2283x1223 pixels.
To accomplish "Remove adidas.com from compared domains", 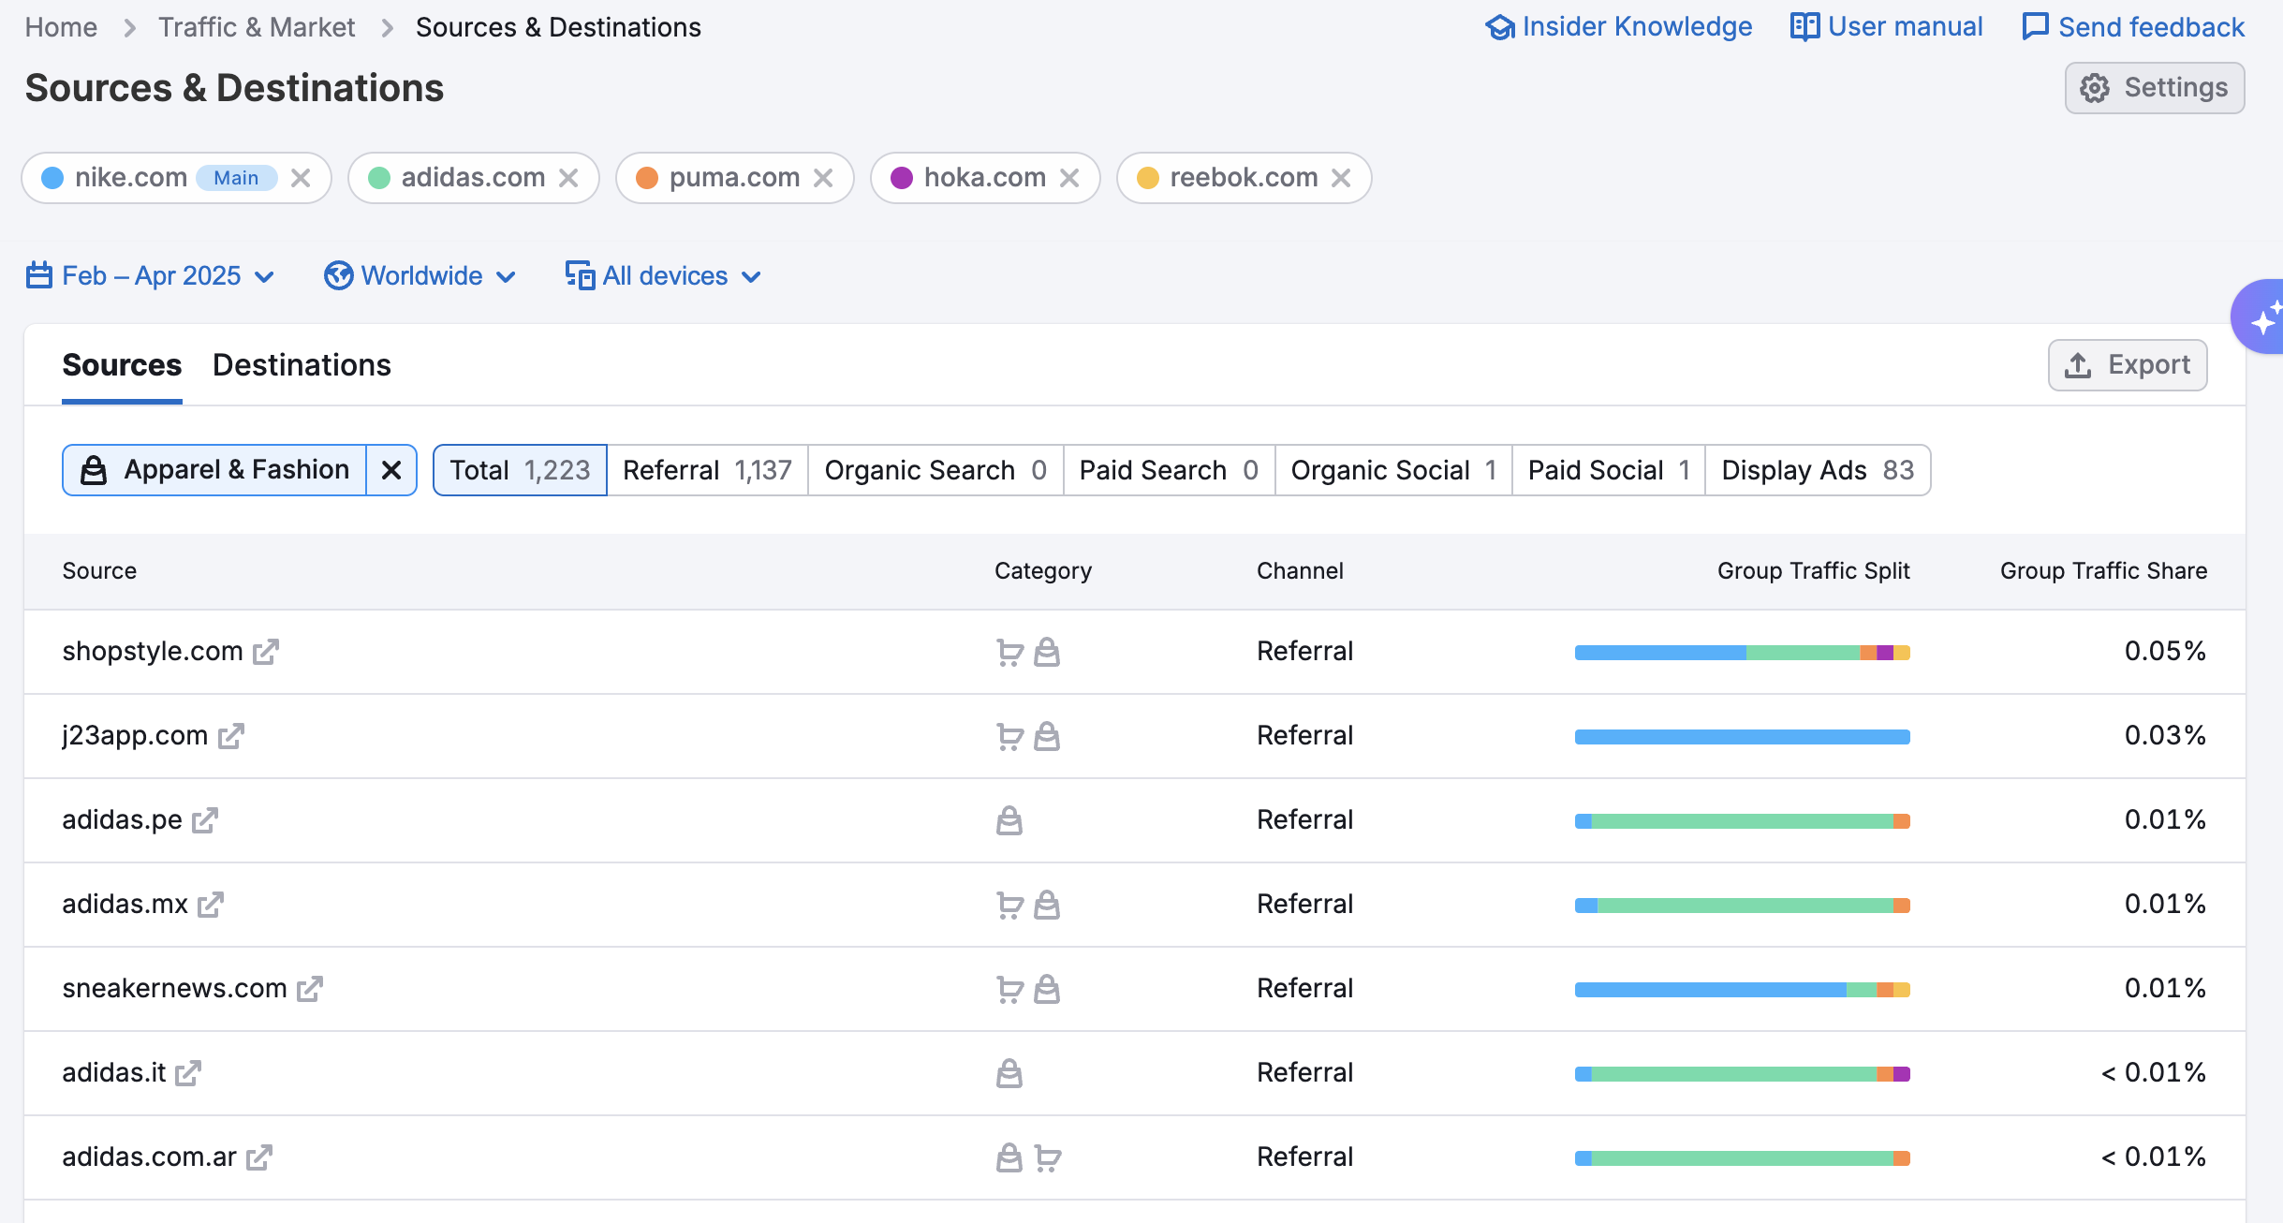I will pos(568,178).
